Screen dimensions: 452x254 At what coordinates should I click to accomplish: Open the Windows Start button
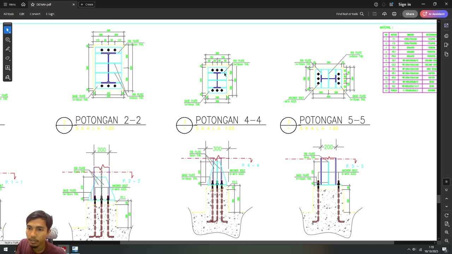[x=6, y=249]
